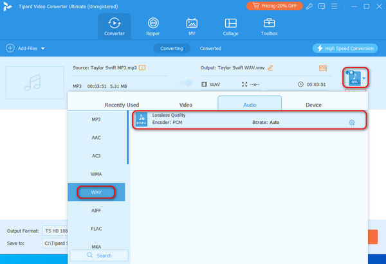Open the hamburger menu icon
The width and height of the screenshot is (386, 264).
point(334,6)
